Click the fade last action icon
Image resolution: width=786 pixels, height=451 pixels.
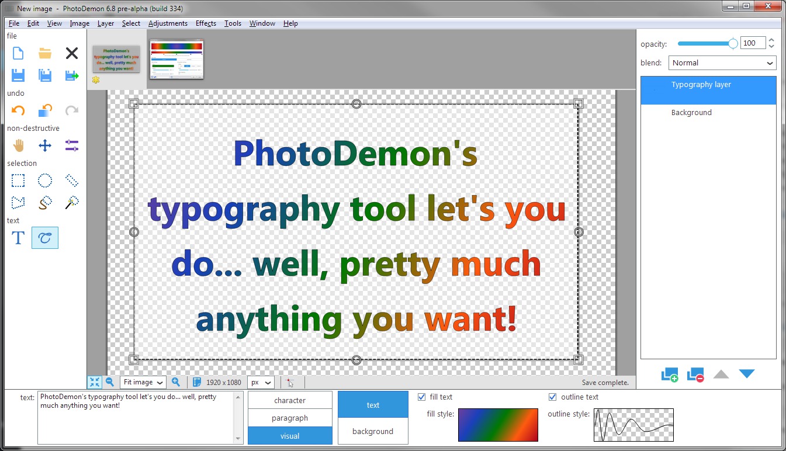point(45,110)
